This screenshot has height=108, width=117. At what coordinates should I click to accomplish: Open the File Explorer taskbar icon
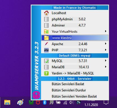[7, 102]
